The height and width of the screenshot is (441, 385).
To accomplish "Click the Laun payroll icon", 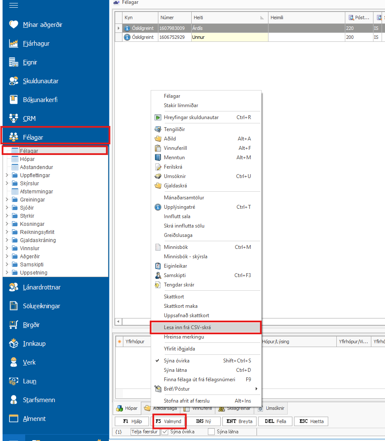I will tap(14, 381).
